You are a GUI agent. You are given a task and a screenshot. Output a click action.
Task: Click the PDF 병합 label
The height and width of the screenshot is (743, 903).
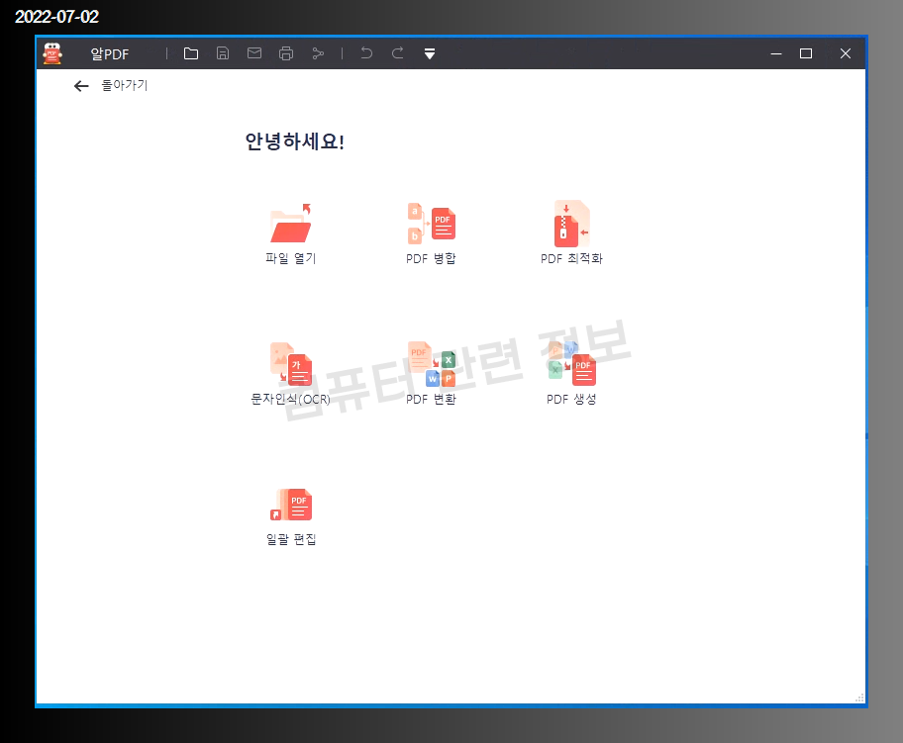(x=431, y=258)
